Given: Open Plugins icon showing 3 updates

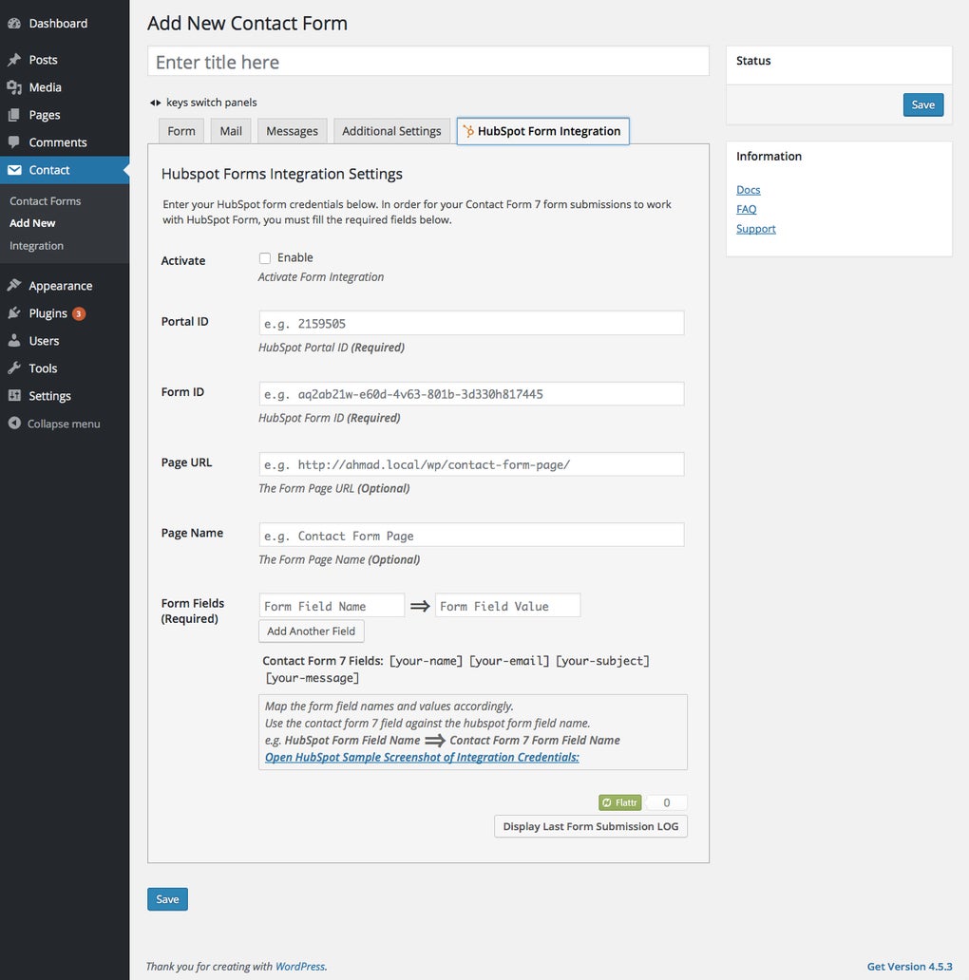Looking at the screenshot, I should (x=15, y=312).
